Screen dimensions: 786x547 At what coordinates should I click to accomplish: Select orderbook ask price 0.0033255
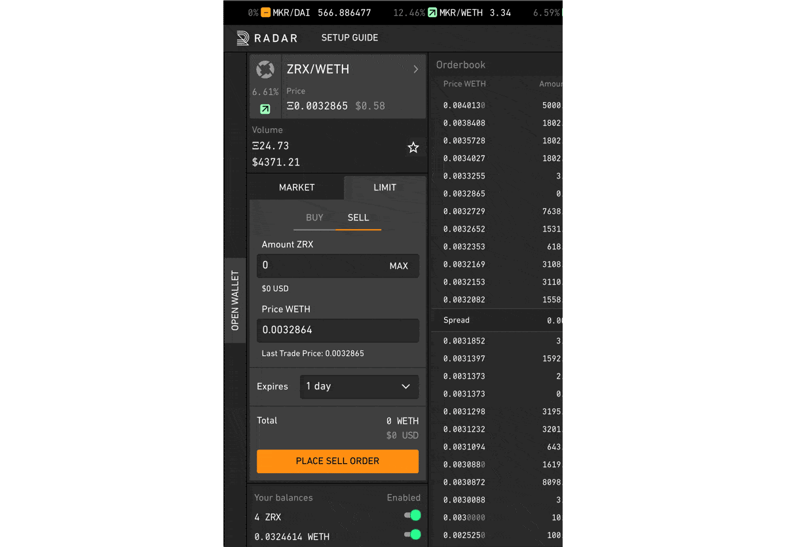pos(464,176)
